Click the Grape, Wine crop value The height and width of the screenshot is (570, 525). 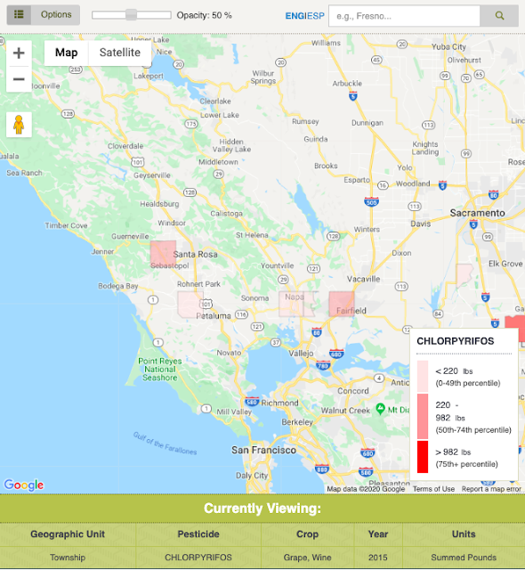point(307,558)
